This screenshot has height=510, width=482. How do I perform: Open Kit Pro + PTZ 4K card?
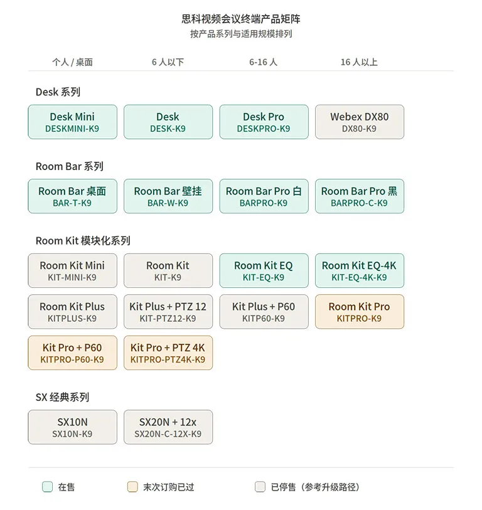(168, 353)
